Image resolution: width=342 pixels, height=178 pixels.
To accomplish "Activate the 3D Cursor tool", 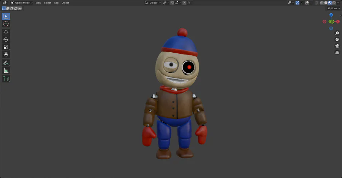I will coord(6,24).
